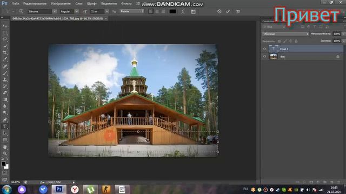346x194 pixels.
Task: Open the Слои menu
Action: coord(79,4)
